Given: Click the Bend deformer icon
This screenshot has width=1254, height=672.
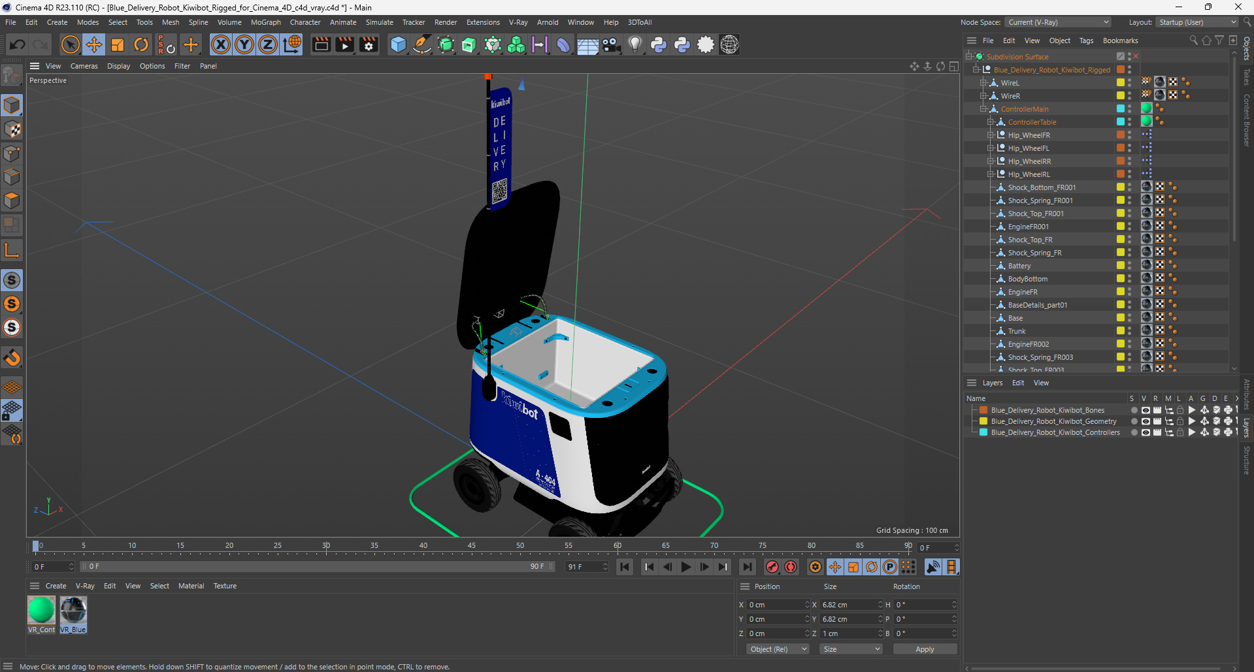Looking at the screenshot, I should 563,44.
